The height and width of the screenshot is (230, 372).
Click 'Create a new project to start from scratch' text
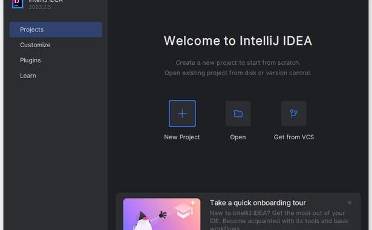(x=238, y=63)
